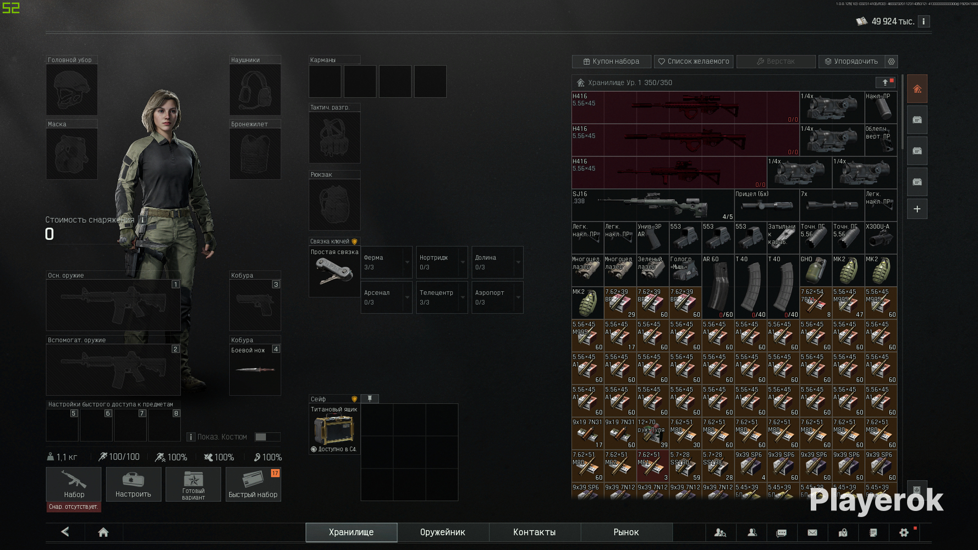This screenshot has width=978, height=550.
Task: Select the empty Осн. оружие weapon slot
Action: point(113,305)
